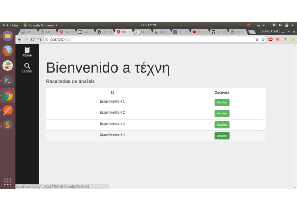Click Detalles for Experimento # 3

pyautogui.click(x=222, y=125)
